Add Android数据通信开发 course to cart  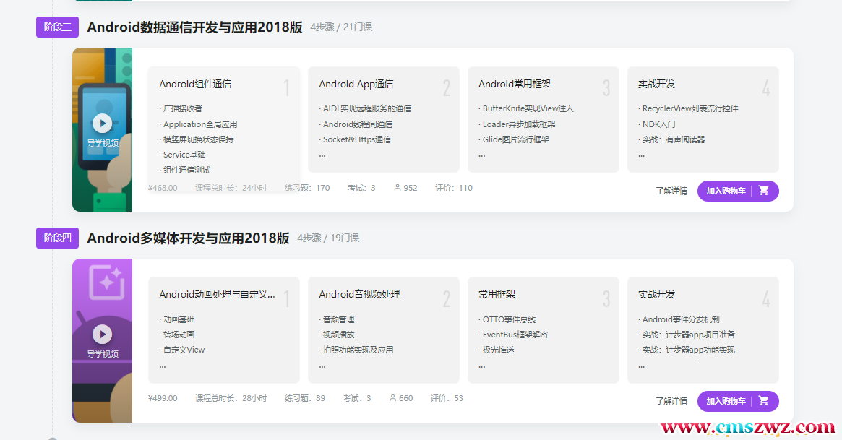pos(726,191)
